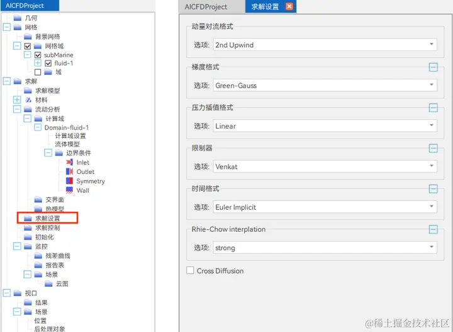This screenshot has width=453, height=332.
Task: Click the Symmetry boundary icon
Action: [69, 181]
